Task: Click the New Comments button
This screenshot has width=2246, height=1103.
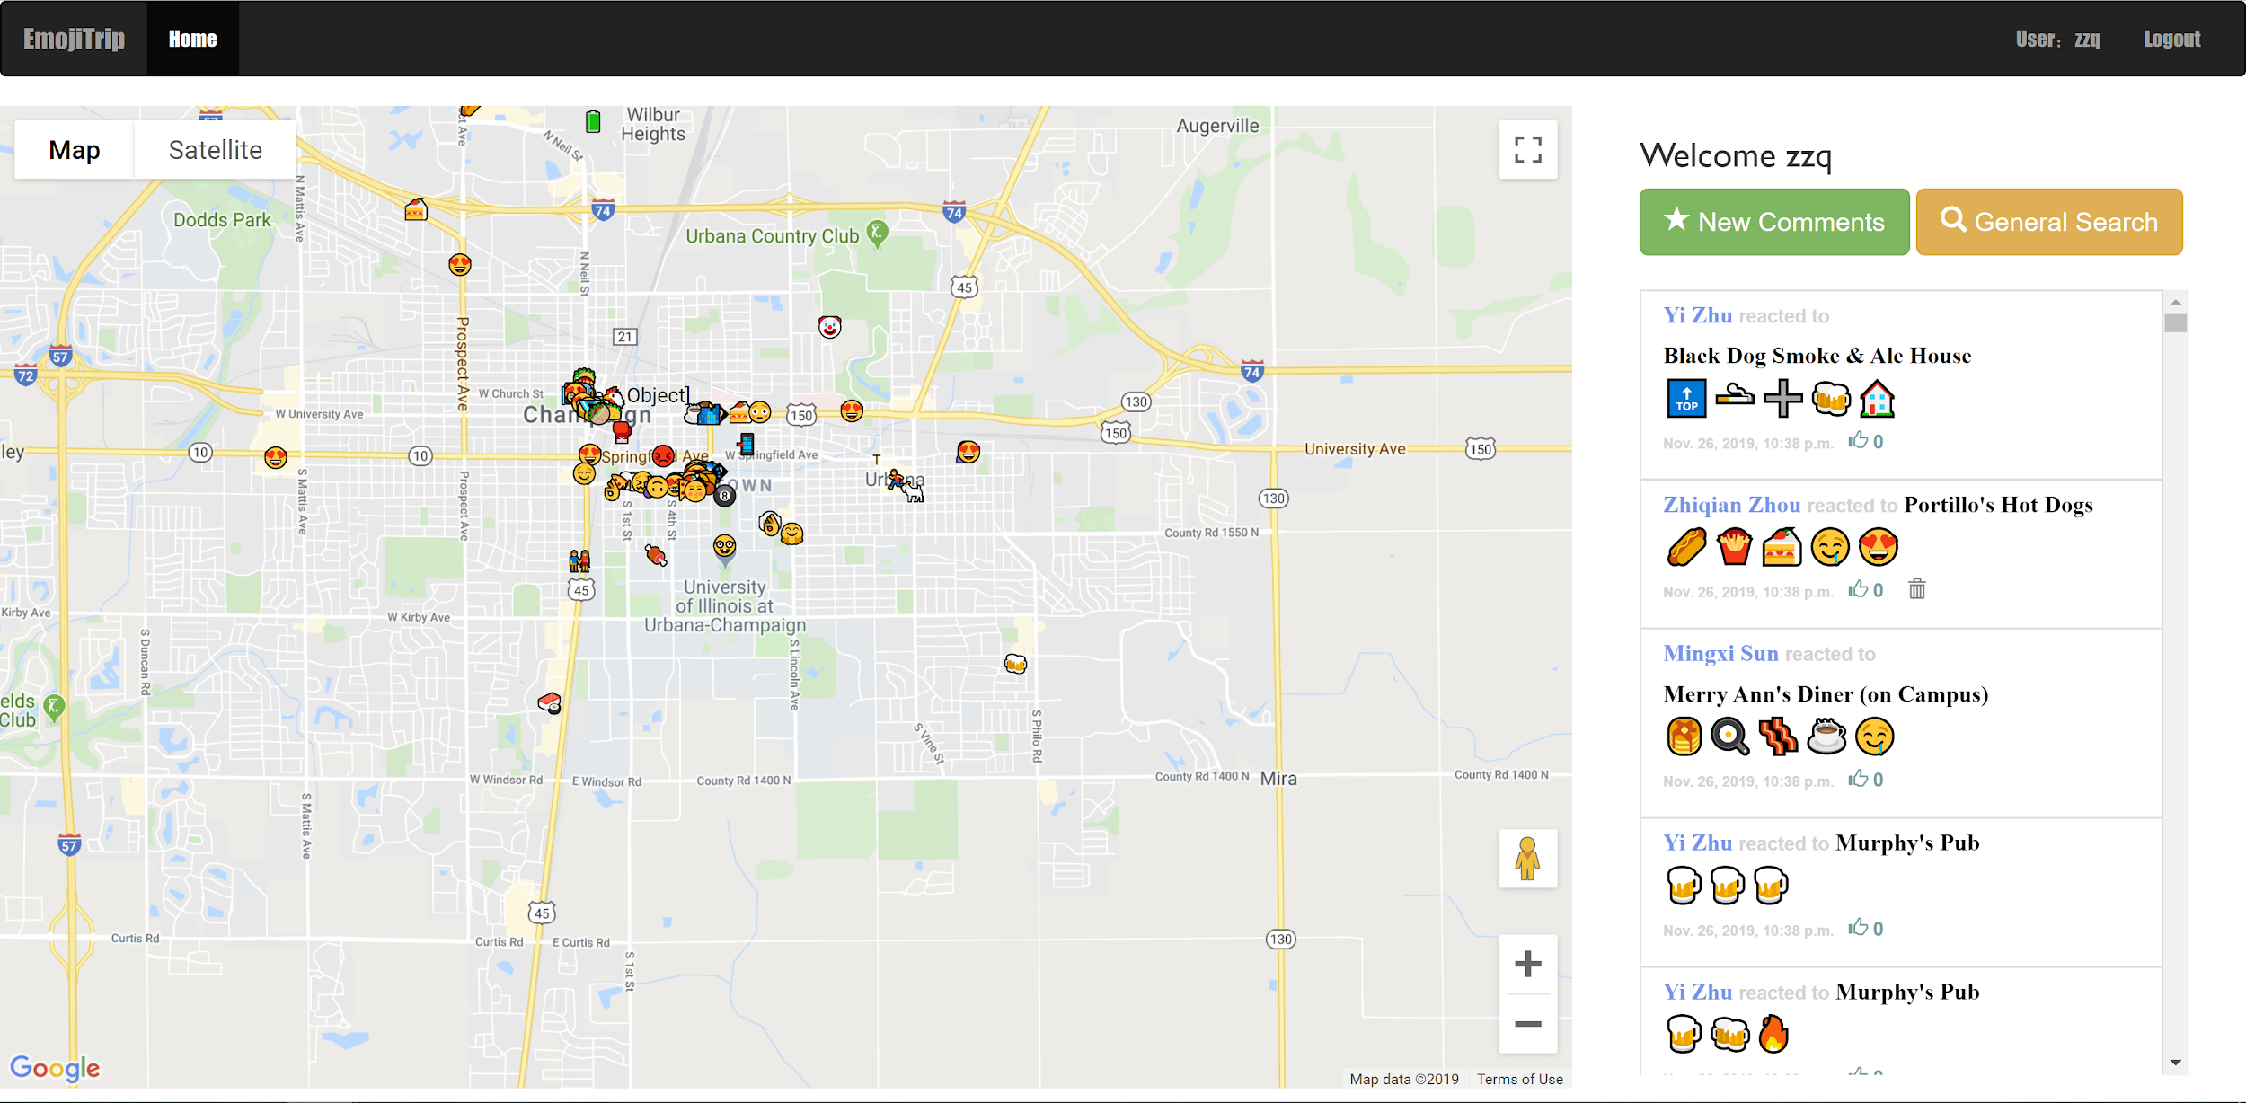Action: click(x=1774, y=222)
